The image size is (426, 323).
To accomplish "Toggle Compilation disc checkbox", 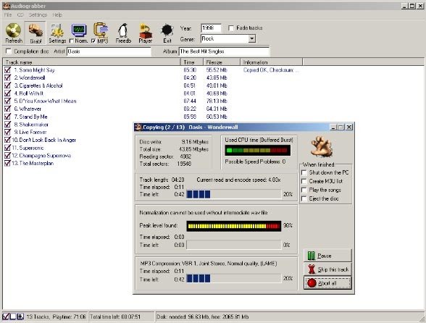I will click(x=9, y=51).
